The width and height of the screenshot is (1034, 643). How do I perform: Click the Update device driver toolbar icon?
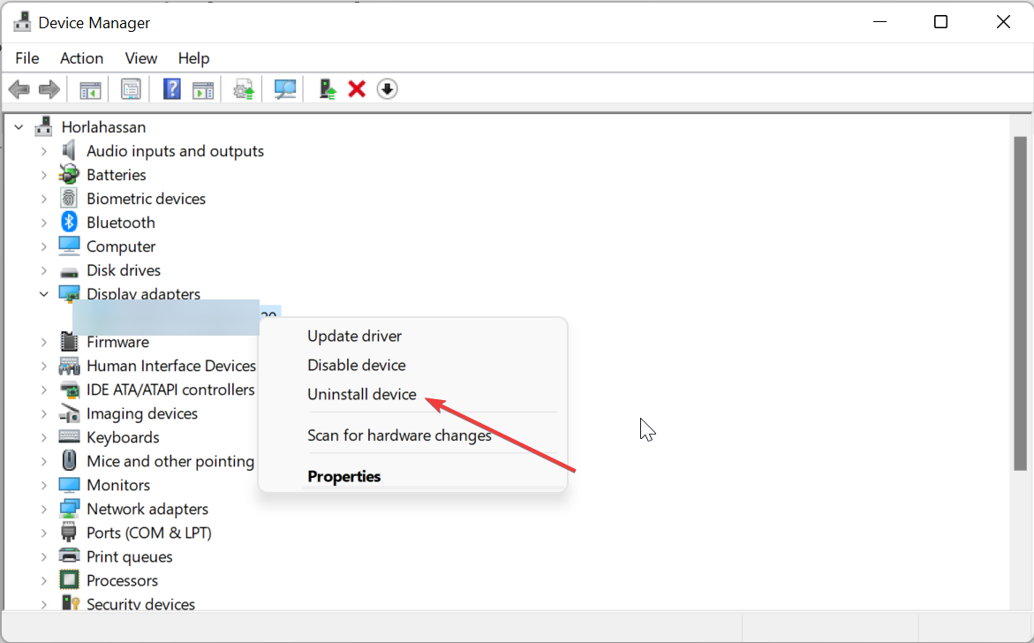coord(244,89)
